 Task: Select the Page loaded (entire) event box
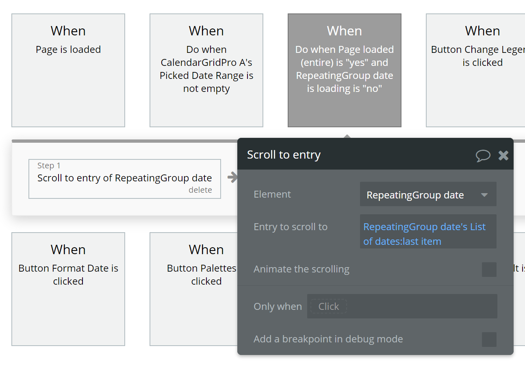point(345,70)
